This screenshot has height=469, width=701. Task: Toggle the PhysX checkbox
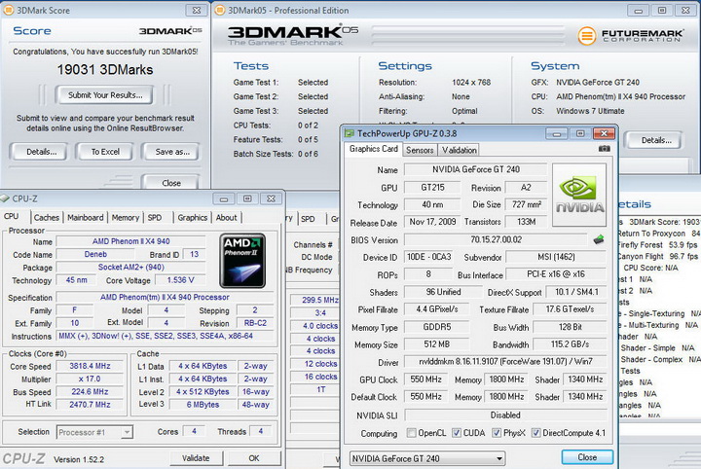pos(497,433)
